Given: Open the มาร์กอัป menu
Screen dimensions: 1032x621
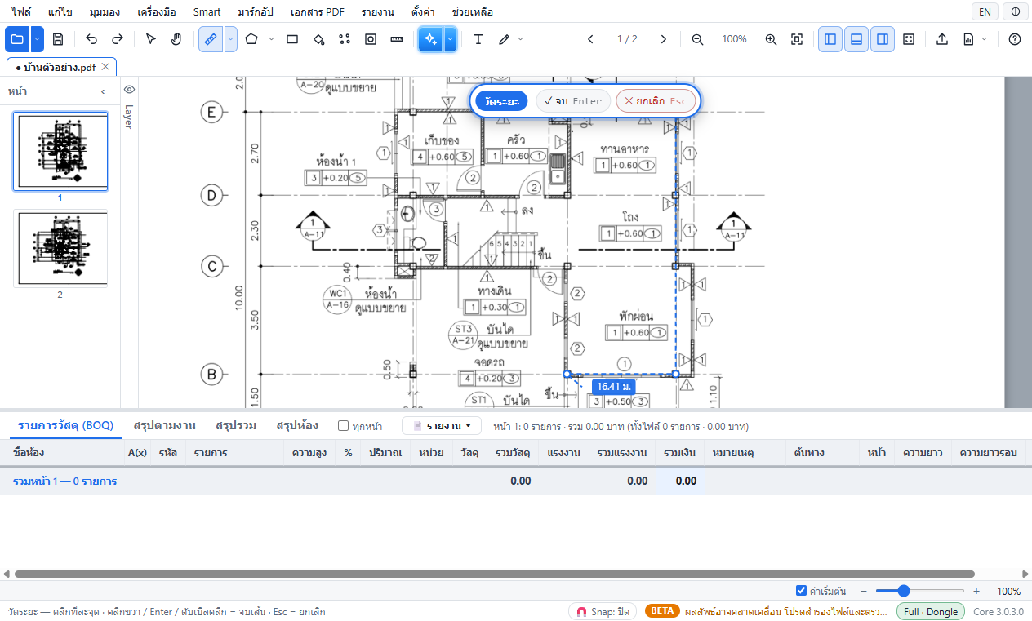Looking at the screenshot, I should 256,12.
